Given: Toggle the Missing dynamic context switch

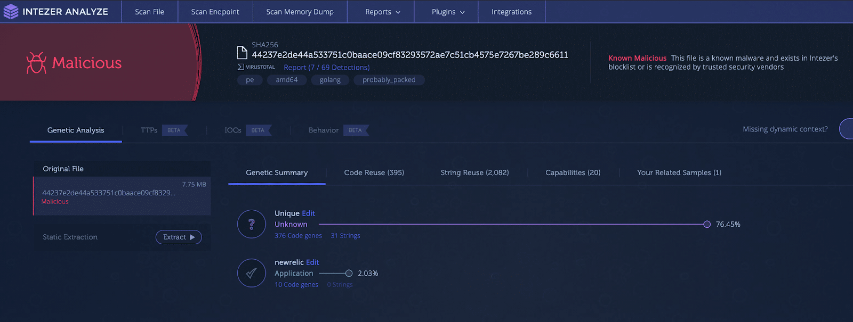Looking at the screenshot, I should [x=846, y=129].
